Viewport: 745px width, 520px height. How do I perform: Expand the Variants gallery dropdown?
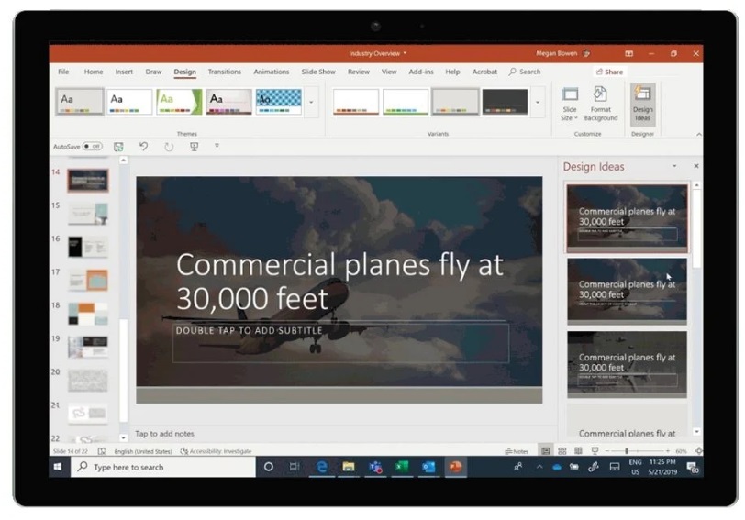538,102
